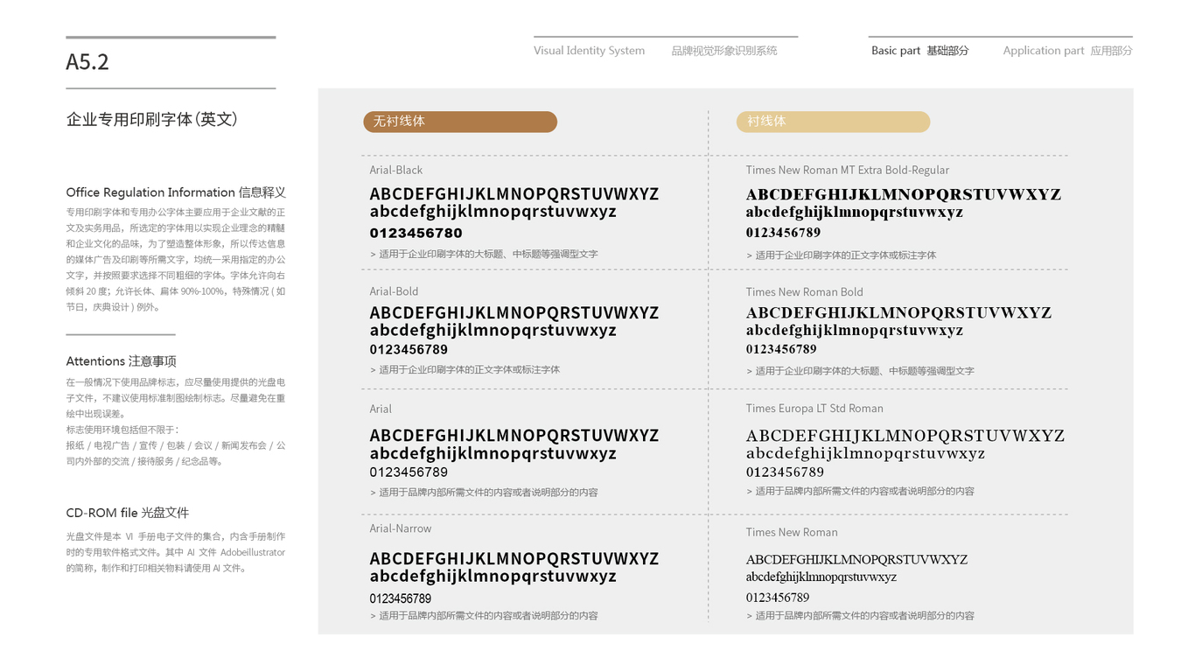Click the brown "无衬线体" pill label
The image size is (1195, 672).
point(460,122)
